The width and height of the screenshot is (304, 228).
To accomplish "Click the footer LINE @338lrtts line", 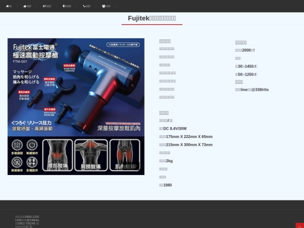I will (x=27, y=220).
